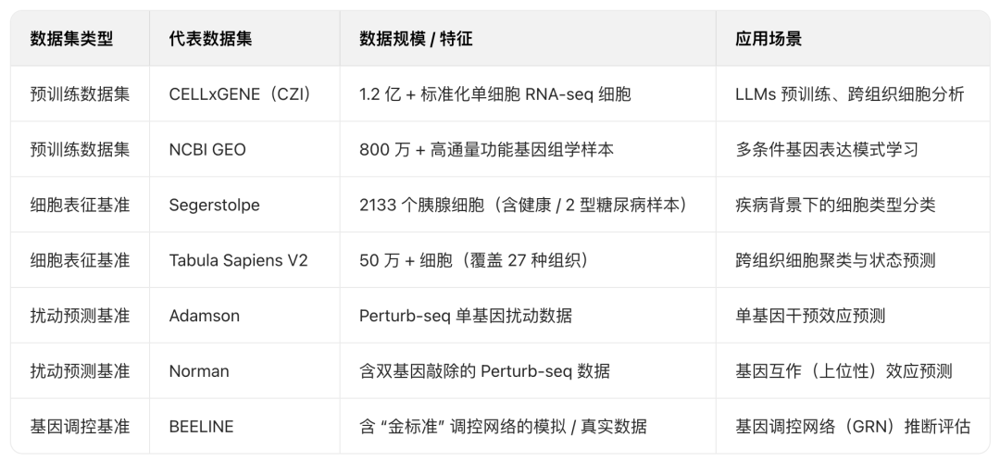Image resolution: width=1000 pixels, height=462 pixels.
Task: Click the 数据规模 / 特征 column header
Action: pos(416,39)
